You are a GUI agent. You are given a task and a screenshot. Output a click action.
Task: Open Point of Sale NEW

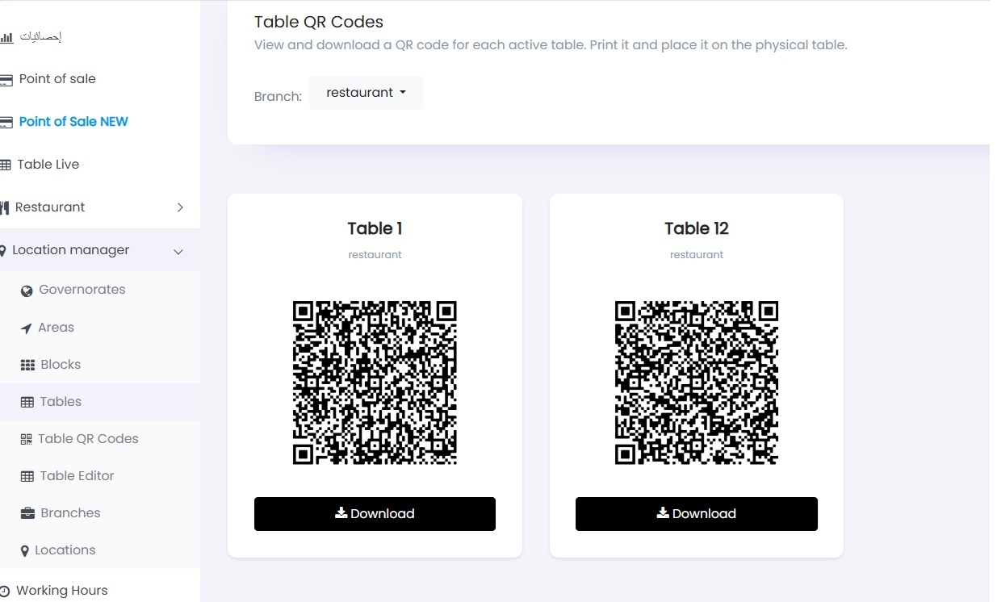coord(73,122)
